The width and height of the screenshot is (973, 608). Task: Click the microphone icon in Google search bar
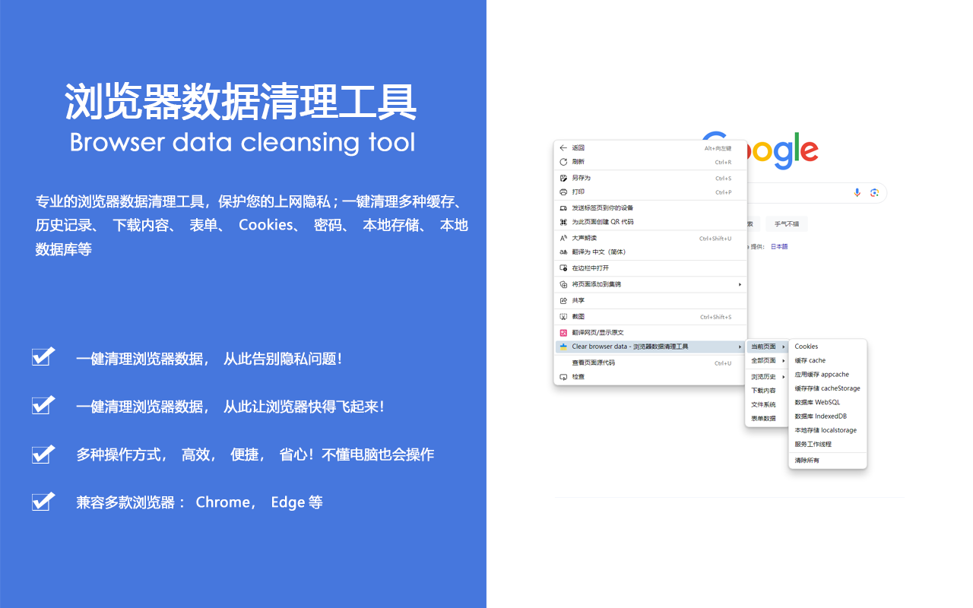click(857, 193)
